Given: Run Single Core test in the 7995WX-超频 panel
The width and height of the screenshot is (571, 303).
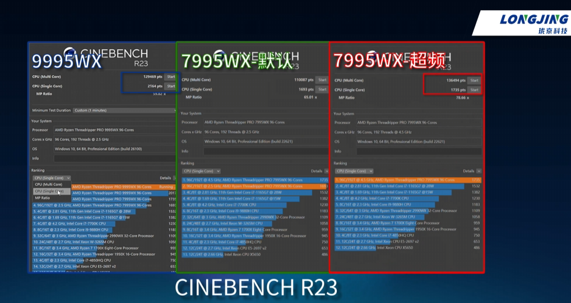Looking at the screenshot, I should (x=474, y=90).
